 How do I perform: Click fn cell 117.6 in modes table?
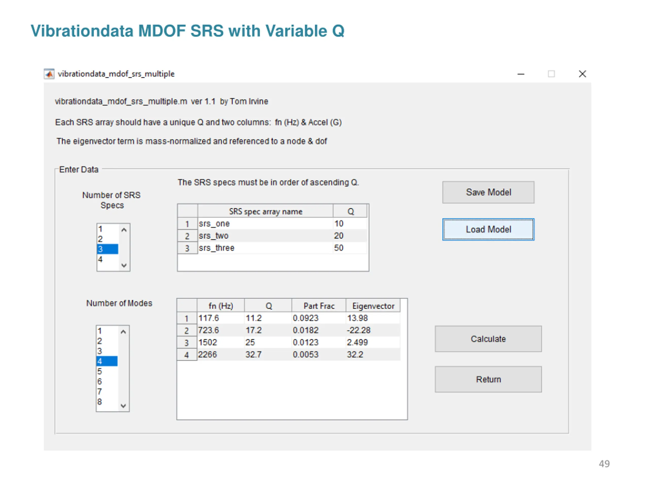point(221,318)
